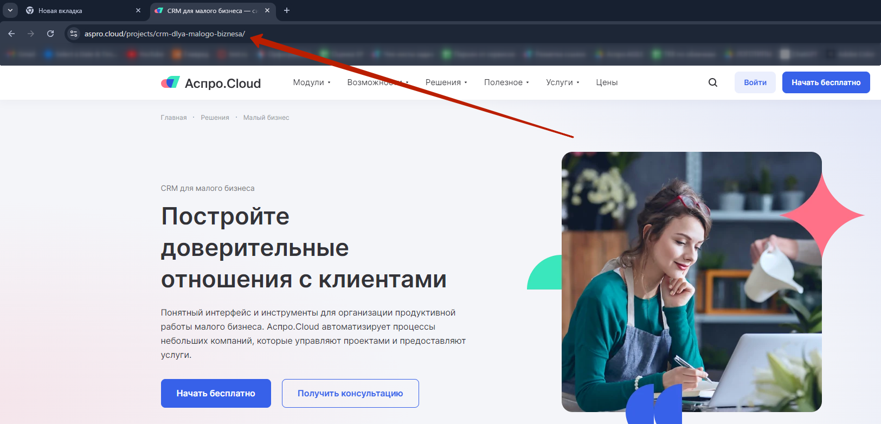Click the browser back arrow
This screenshot has height=424, width=881.
[11, 34]
